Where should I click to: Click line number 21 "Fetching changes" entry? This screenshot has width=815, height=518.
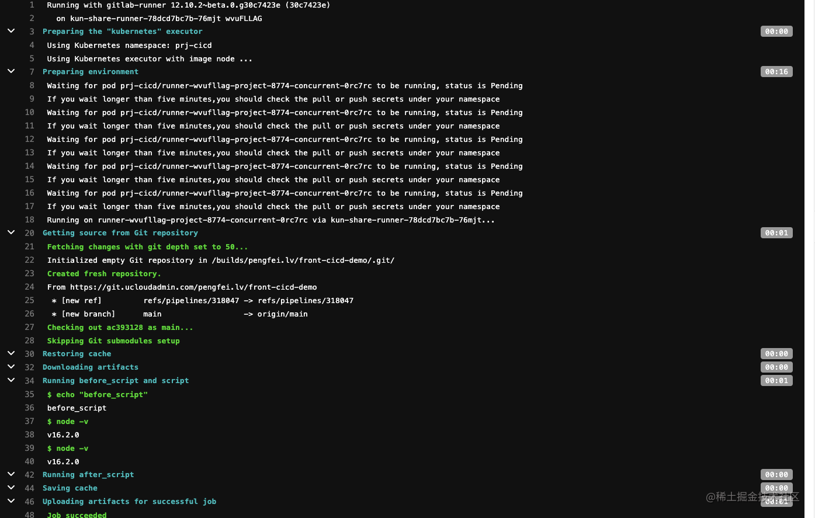(29, 246)
